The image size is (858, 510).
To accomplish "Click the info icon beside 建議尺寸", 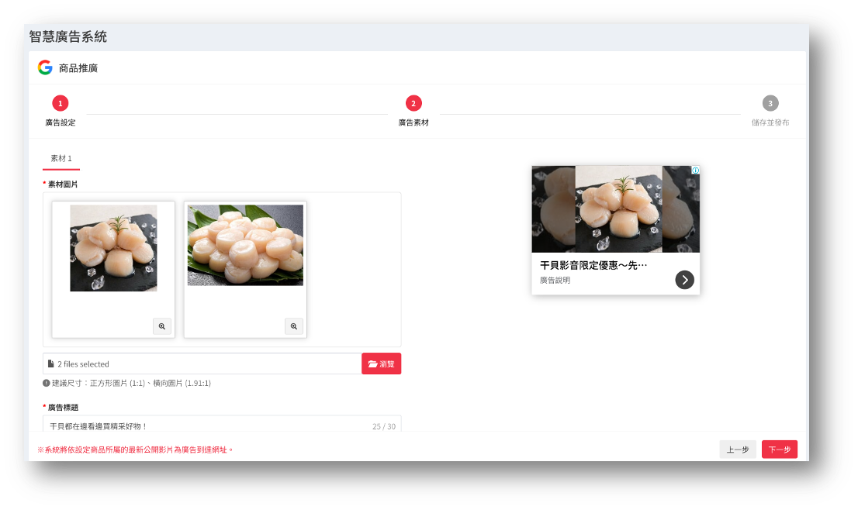I will pos(47,383).
